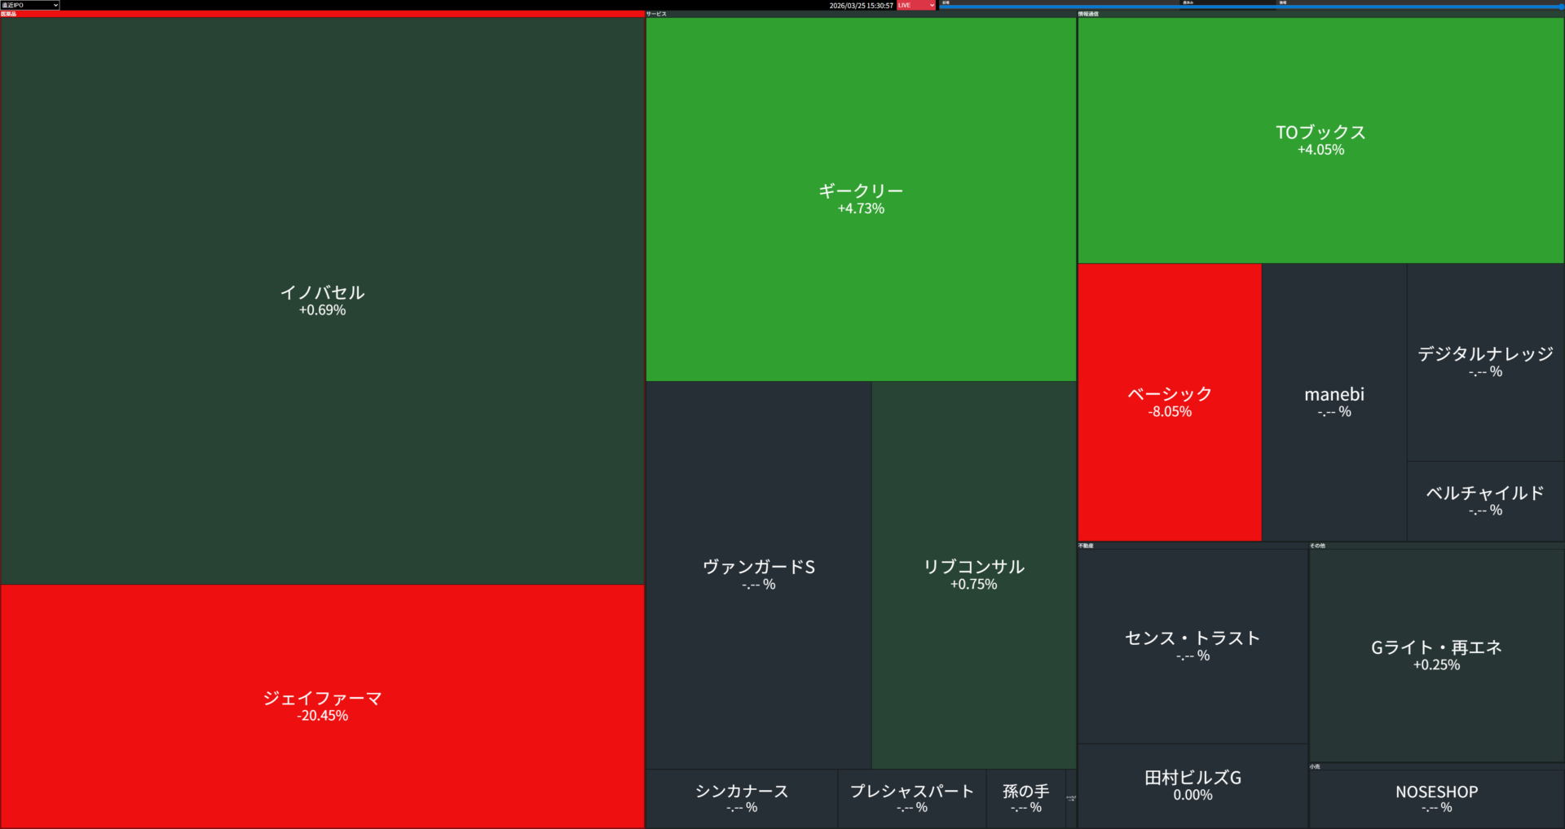Select the red ベーシック tile

click(1169, 402)
